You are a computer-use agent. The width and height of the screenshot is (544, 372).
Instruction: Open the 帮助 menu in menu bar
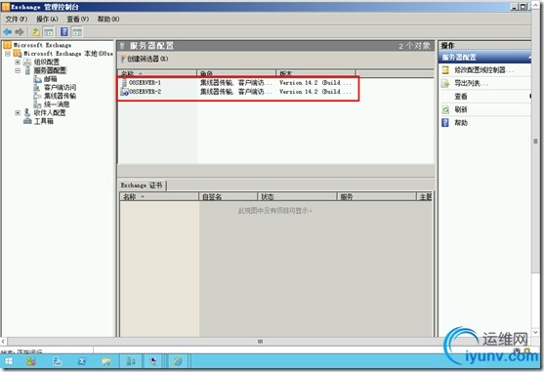point(108,20)
